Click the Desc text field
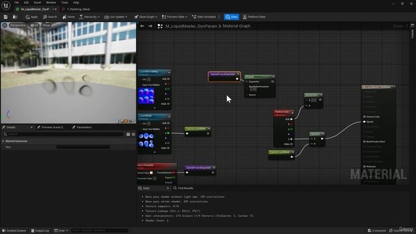 click(x=83, y=147)
